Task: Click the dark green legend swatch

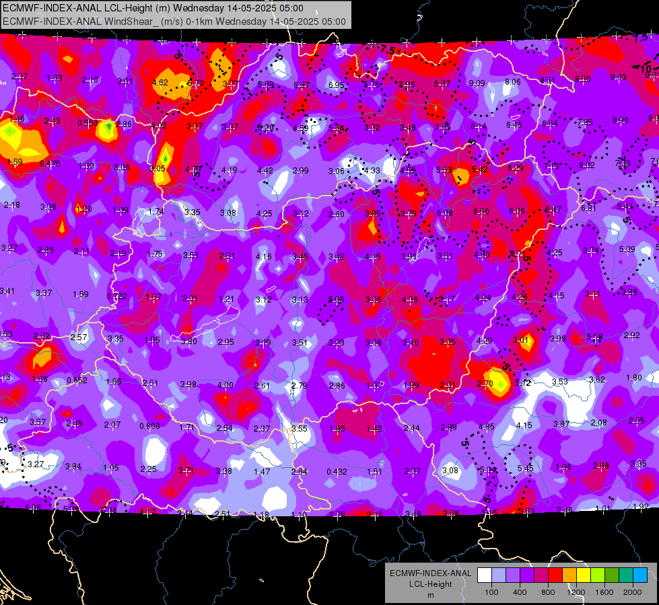Action: pos(612,575)
